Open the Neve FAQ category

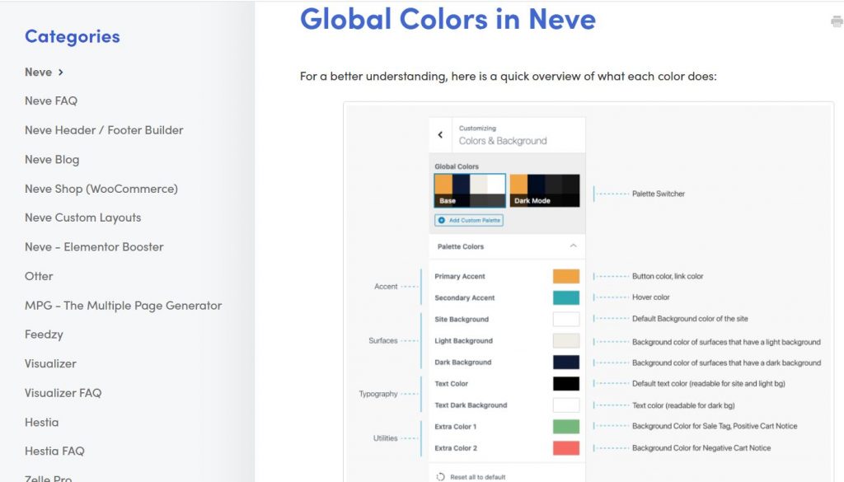coord(51,101)
